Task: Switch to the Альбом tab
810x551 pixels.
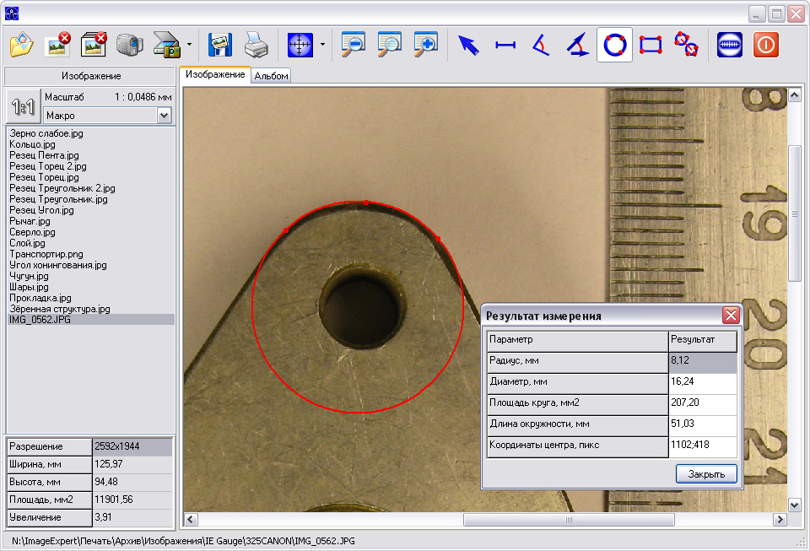Action: point(271,76)
